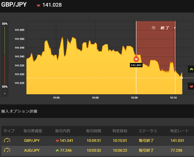Screen dimensions: 194x157
Task: Click the 141.041 trade entry value
Action: (x=66, y=140)
